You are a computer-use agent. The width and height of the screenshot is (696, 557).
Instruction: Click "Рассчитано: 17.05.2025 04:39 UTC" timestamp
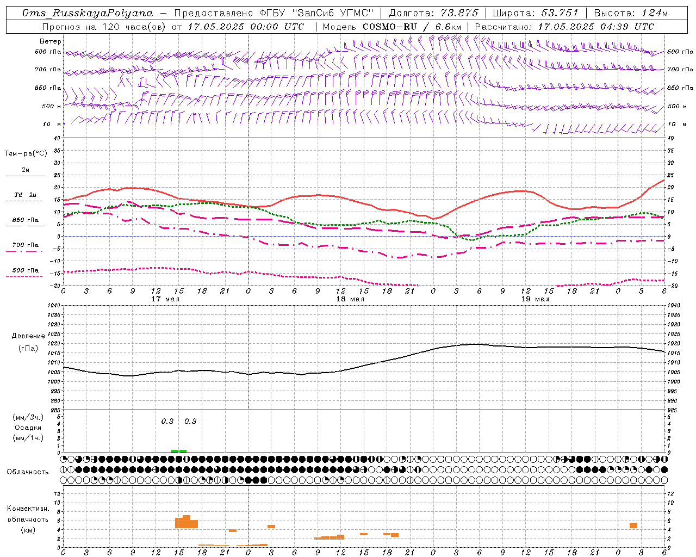564,27
